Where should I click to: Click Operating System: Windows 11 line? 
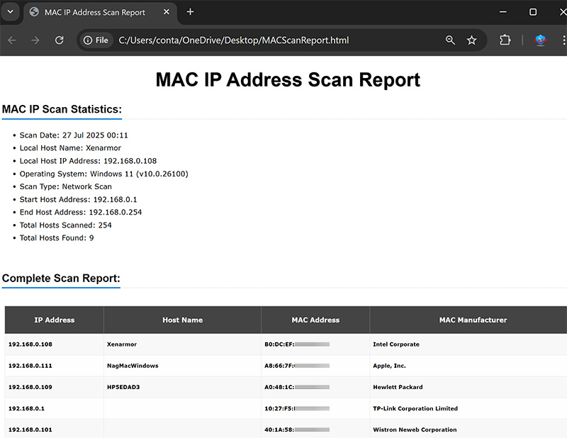pos(103,174)
